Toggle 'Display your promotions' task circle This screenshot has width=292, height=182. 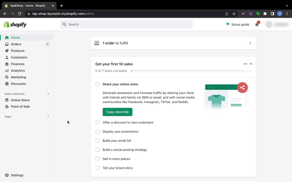pos(98,131)
